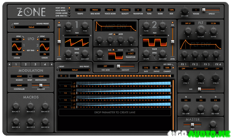The image size is (231, 138).
Task: Click the UNISON knob
Action: tap(185, 10)
